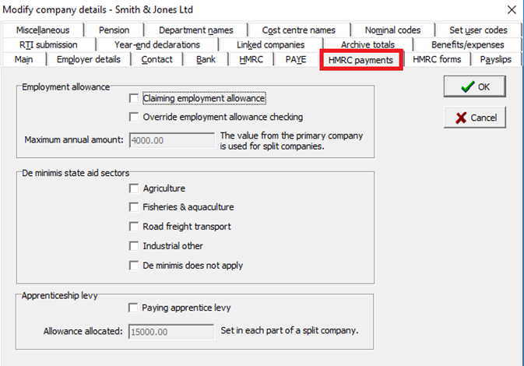Enable the Industrial other checkbox
This screenshot has width=524, height=366.
135,246
